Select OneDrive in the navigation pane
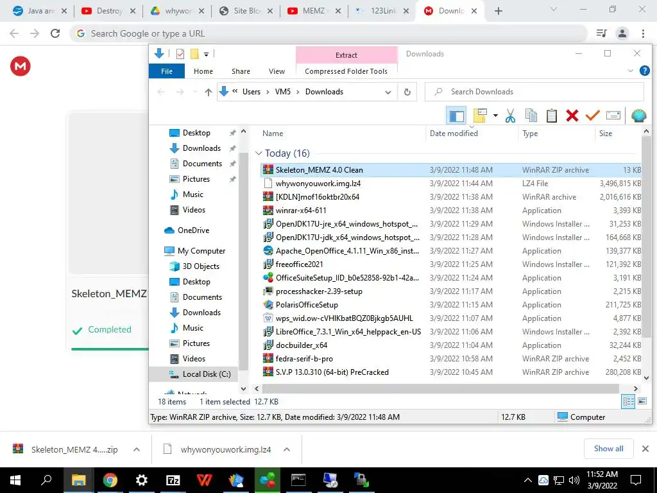 (x=193, y=230)
